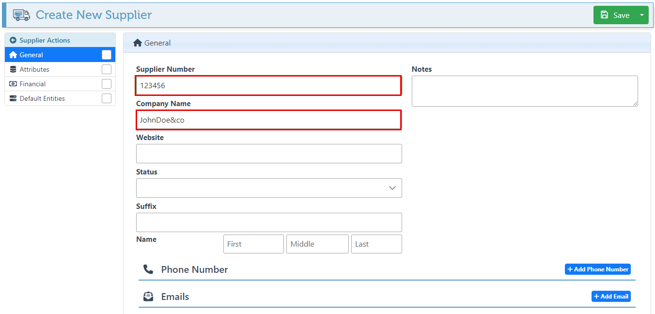The height and width of the screenshot is (314, 655).
Task: Check the Attributes checkbox in sidebar
Action: [107, 69]
